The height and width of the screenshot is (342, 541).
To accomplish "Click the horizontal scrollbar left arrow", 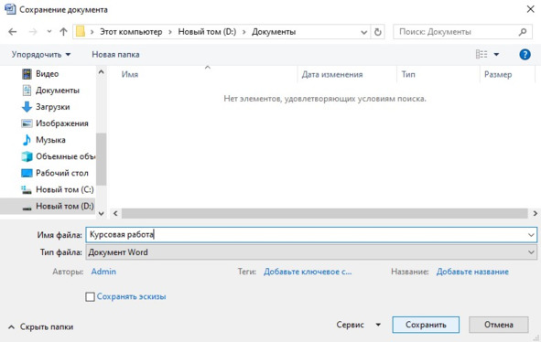I will pos(115,213).
